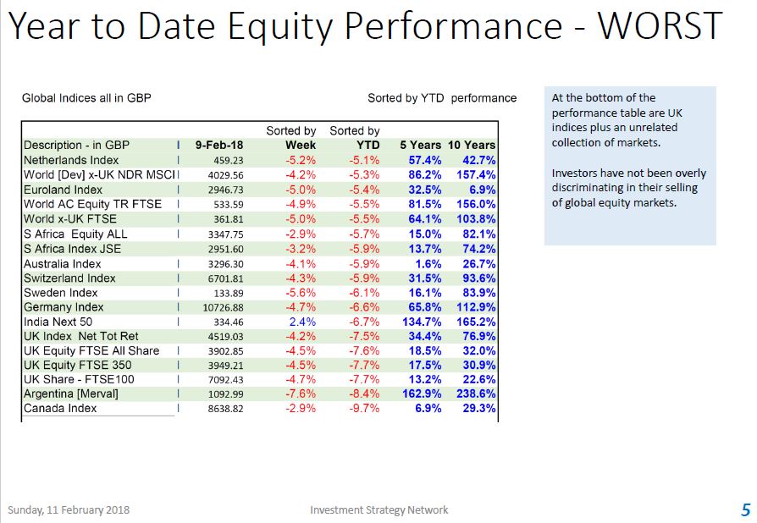Click the '9-Feb-18' column header
757x523 pixels.
tap(218, 146)
